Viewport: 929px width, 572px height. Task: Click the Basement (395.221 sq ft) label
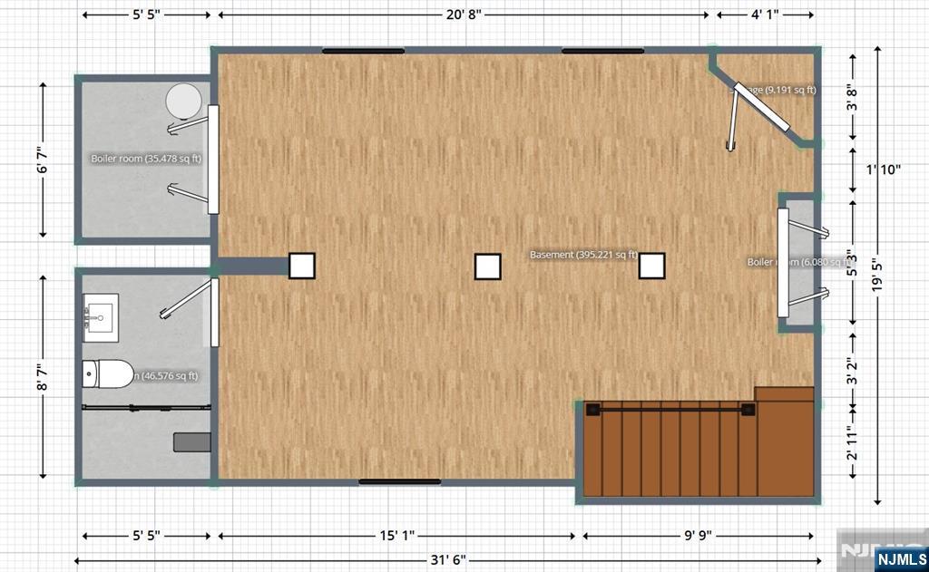coord(583,255)
